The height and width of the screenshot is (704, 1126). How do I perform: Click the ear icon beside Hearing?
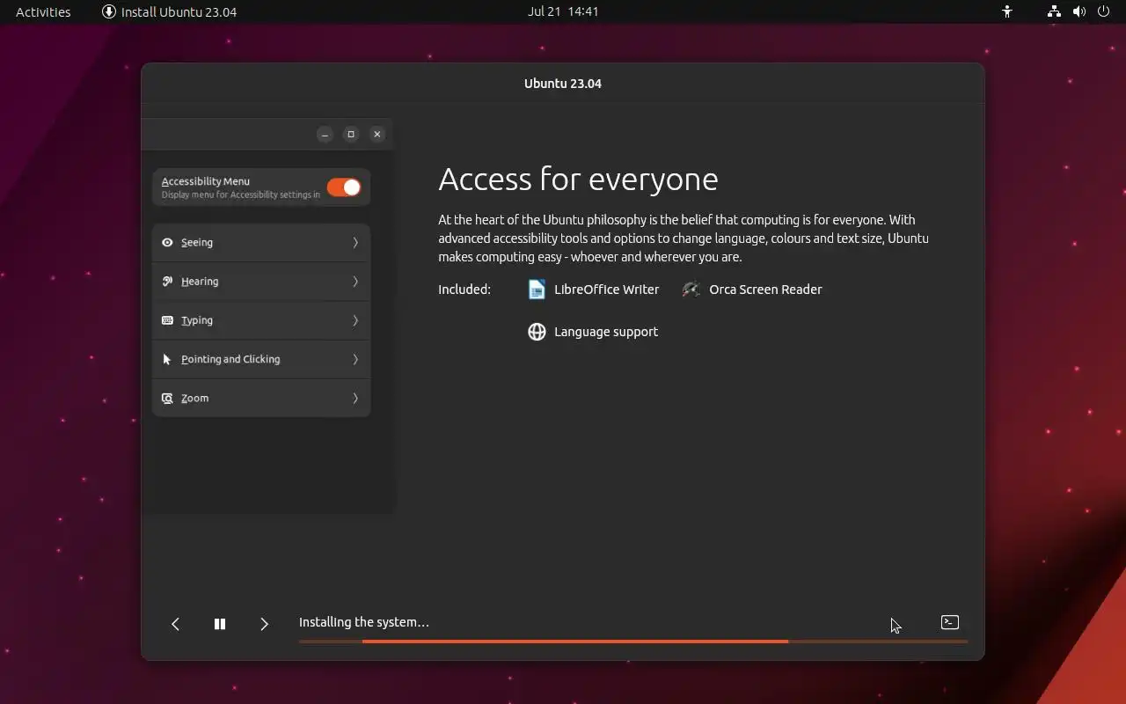coord(167,282)
